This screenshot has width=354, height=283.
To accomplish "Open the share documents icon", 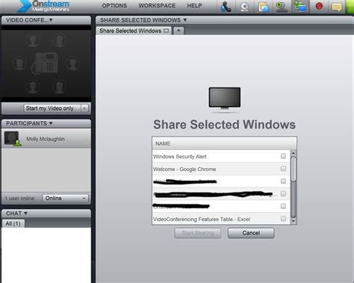I will click(x=264, y=7).
